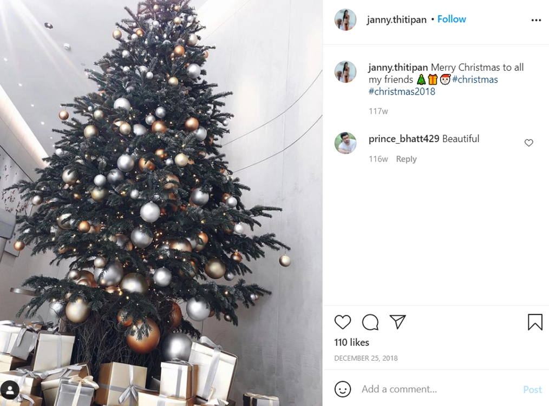This screenshot has width=549, height=406.
Task: Share post using paper plane icon
Action: pyautogui.click(x=397, y=322)
